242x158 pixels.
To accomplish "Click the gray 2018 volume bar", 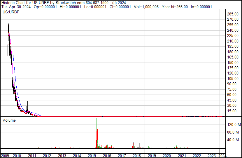I will point(140,145).
